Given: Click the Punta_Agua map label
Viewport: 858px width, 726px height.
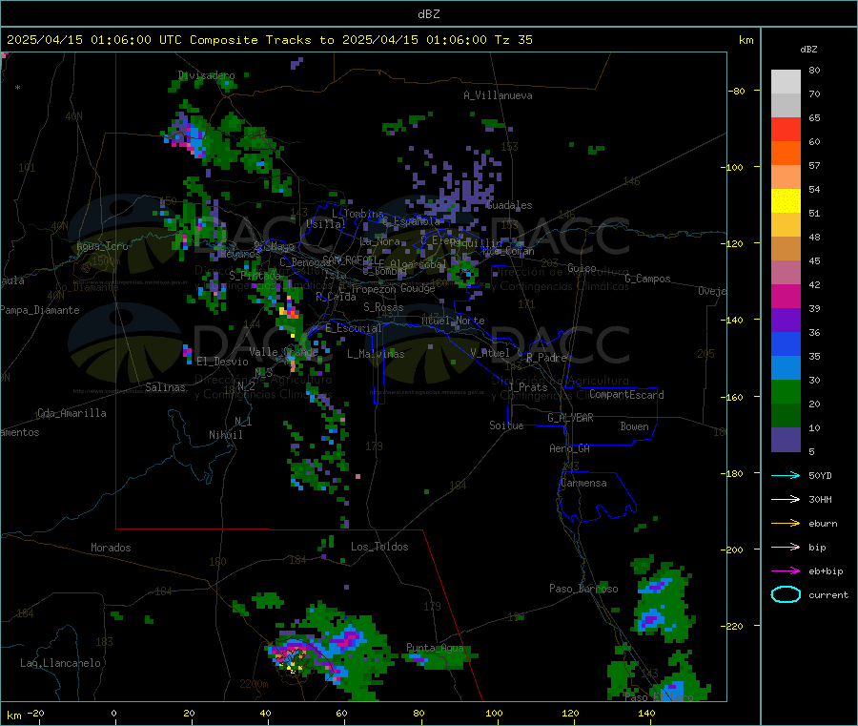Looking at the screenshot, I should [435, 648].
